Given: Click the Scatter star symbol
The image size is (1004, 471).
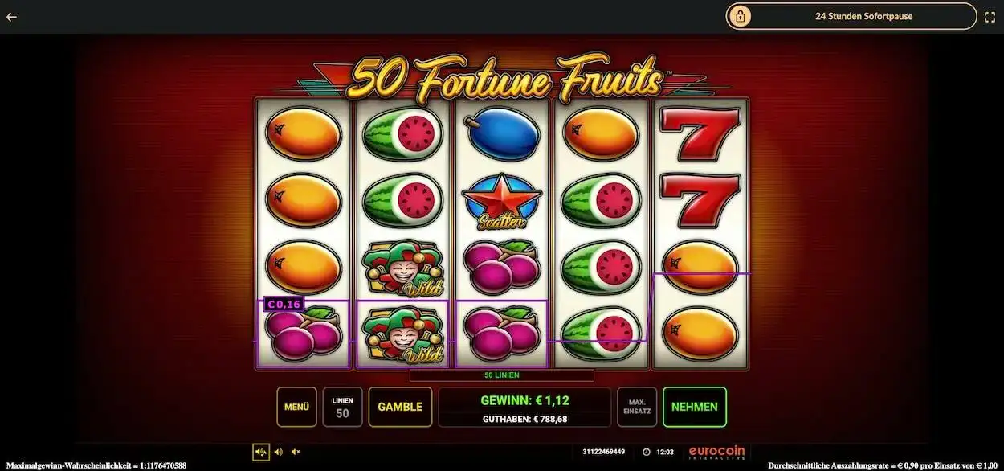Looking at the screenshot, I should [x=502, y=200].
